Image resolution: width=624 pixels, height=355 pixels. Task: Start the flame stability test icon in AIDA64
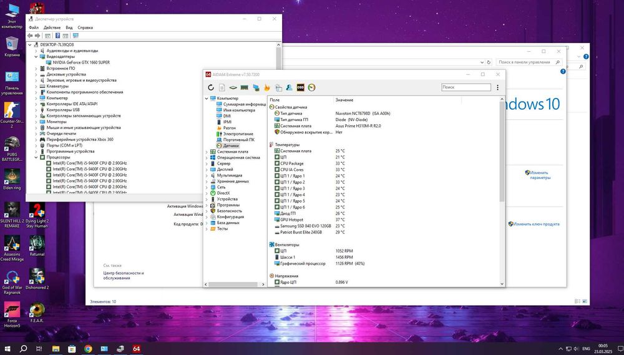click(x=267, y=87)
